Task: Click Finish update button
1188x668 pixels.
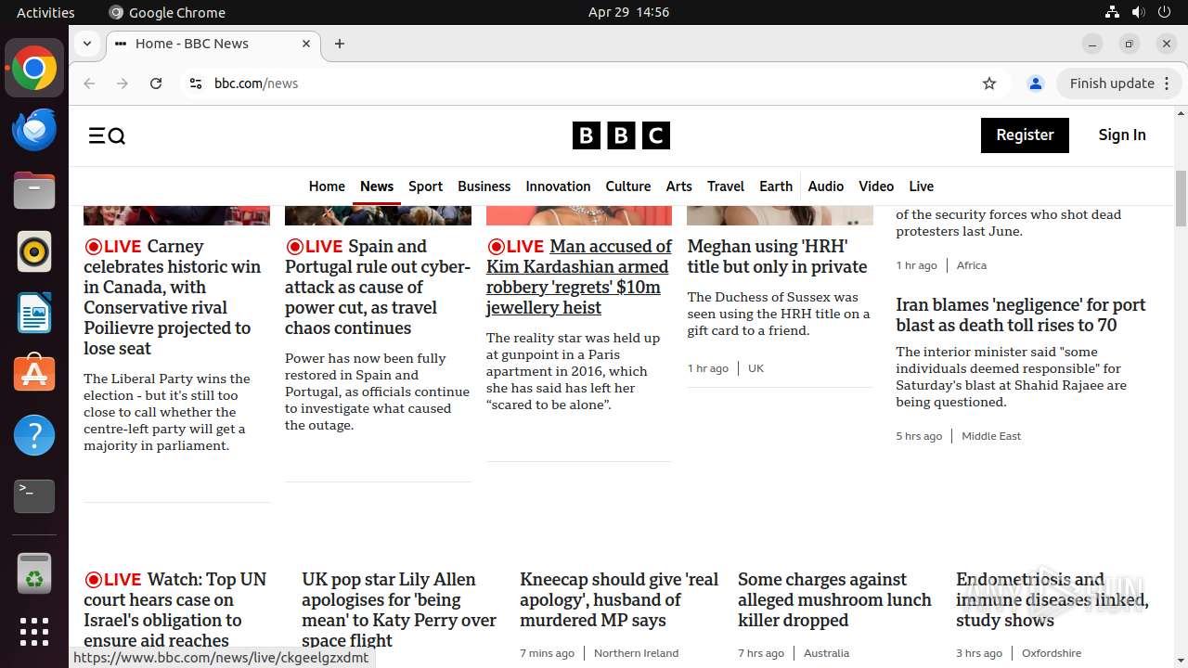Action: (x=1119, y=83)
